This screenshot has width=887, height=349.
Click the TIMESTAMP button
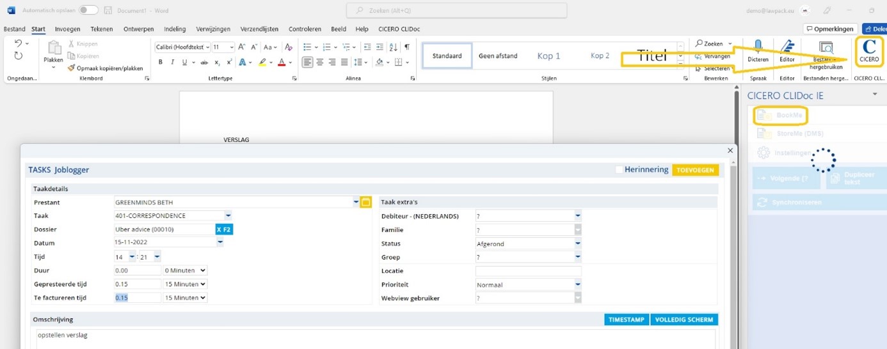tap(627, 320)
